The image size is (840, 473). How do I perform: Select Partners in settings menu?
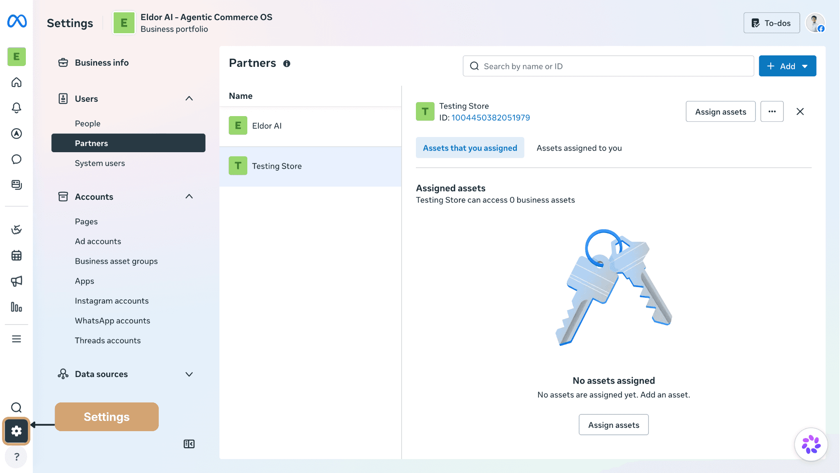[128, 143]
